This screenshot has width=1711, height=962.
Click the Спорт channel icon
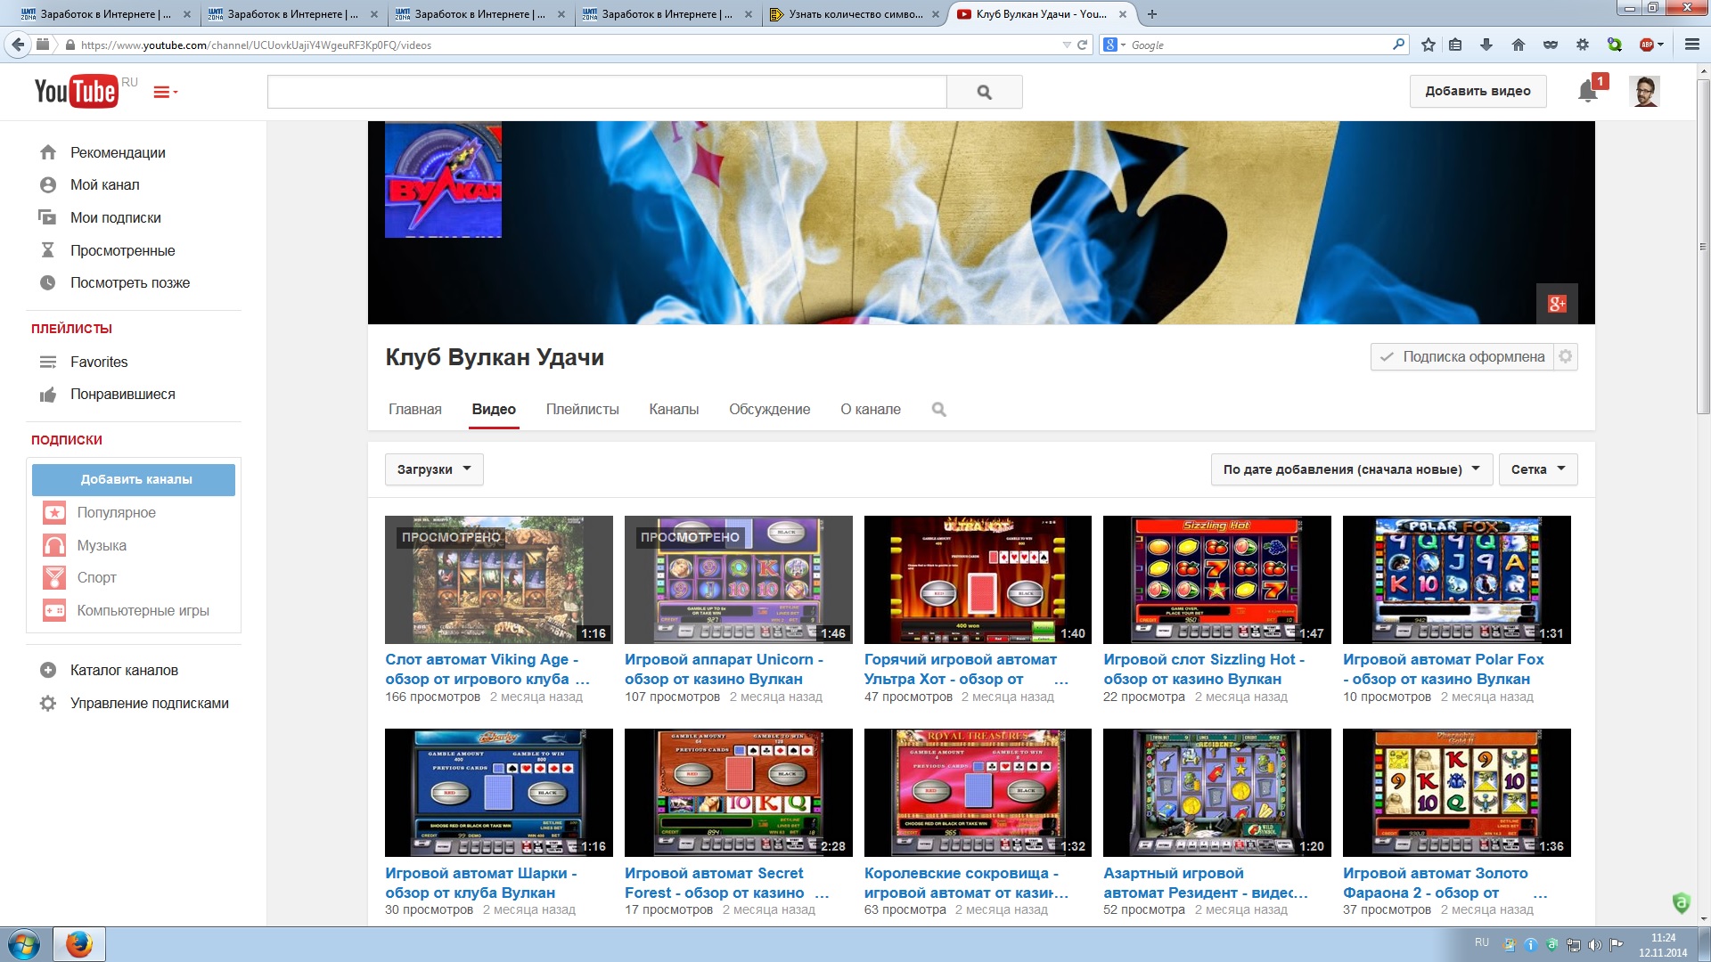54,578
